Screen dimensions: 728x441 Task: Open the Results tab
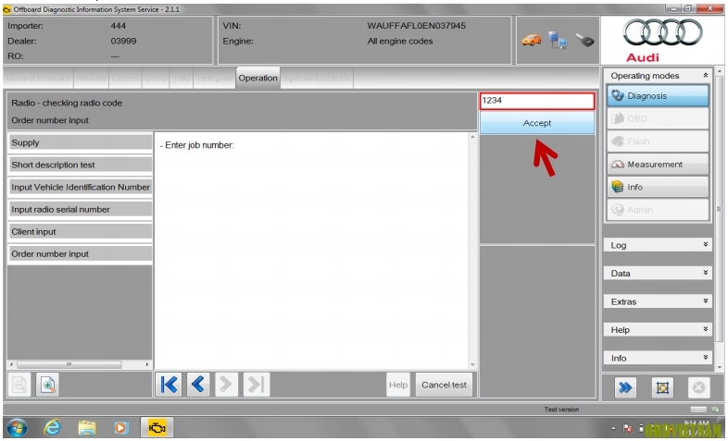click(x=91, y=78)
